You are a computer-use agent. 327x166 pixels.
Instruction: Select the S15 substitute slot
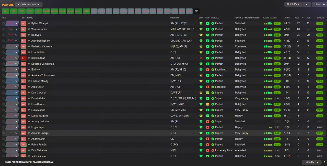196,11
